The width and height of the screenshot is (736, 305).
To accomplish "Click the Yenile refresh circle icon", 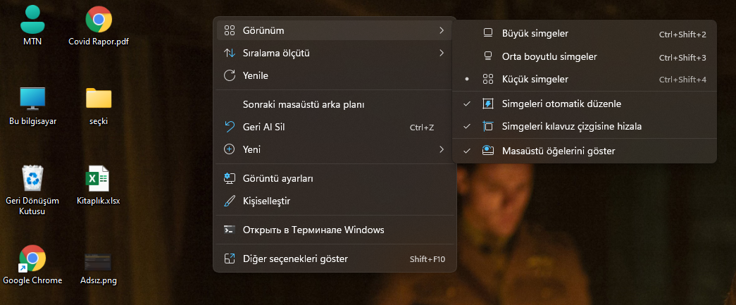I will pos(229,75).
